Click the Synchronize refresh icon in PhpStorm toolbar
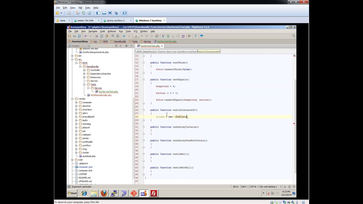 click(x=79, y=36)
